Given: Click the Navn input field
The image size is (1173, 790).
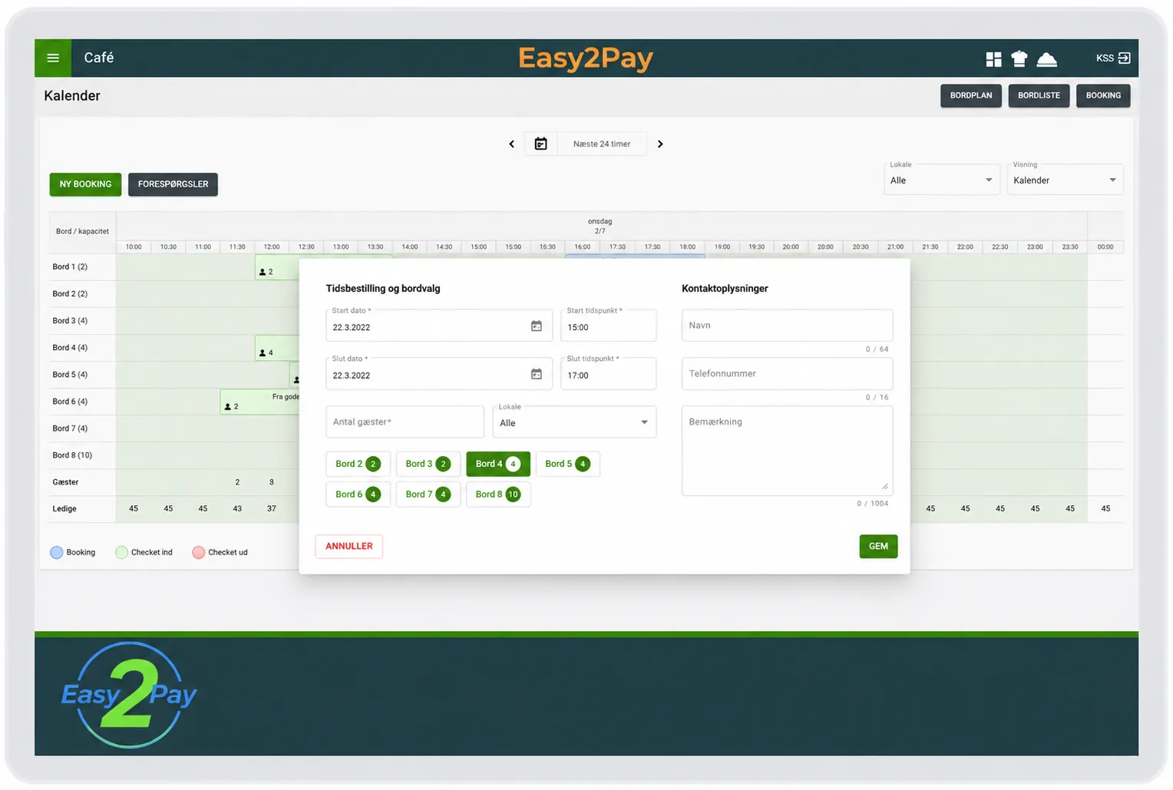Looking at the screenshot, I should click(787, 326).
